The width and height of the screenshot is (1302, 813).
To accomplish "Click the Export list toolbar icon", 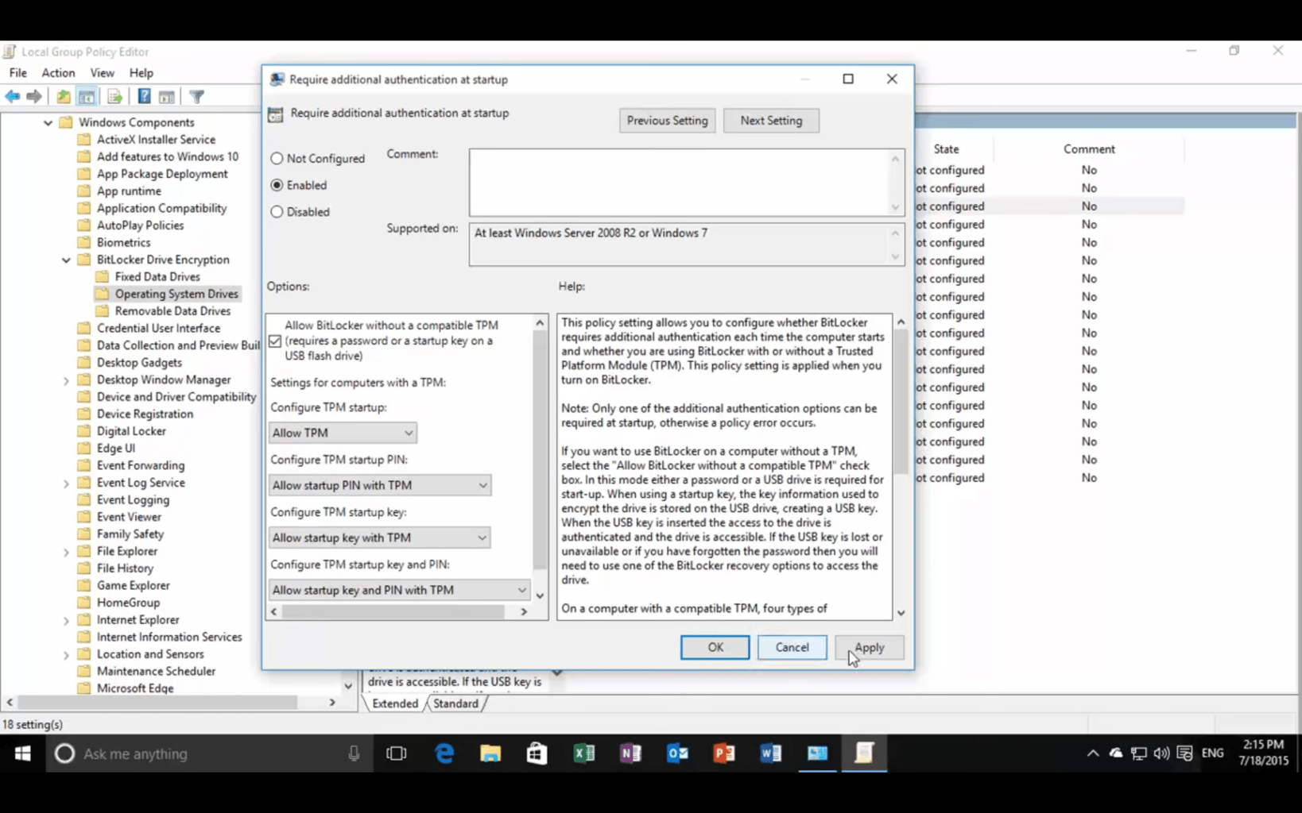I will (114, 97).
